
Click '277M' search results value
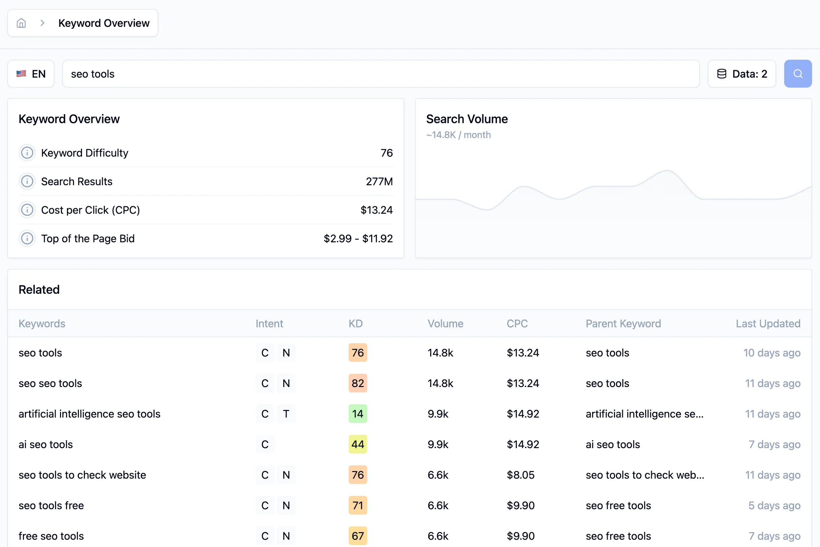point(380,182)
